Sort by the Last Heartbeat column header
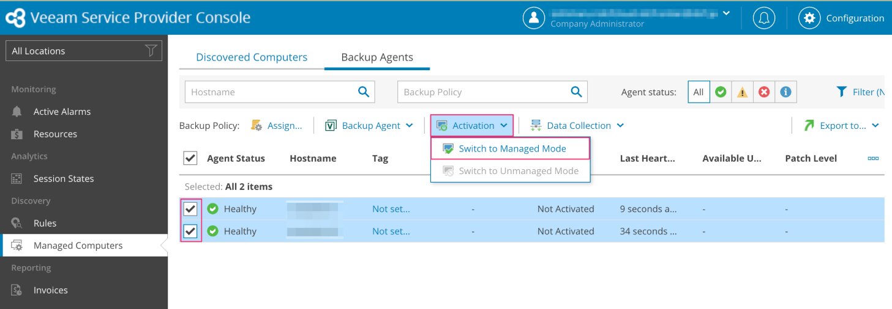892x309 pixels. 648,158
